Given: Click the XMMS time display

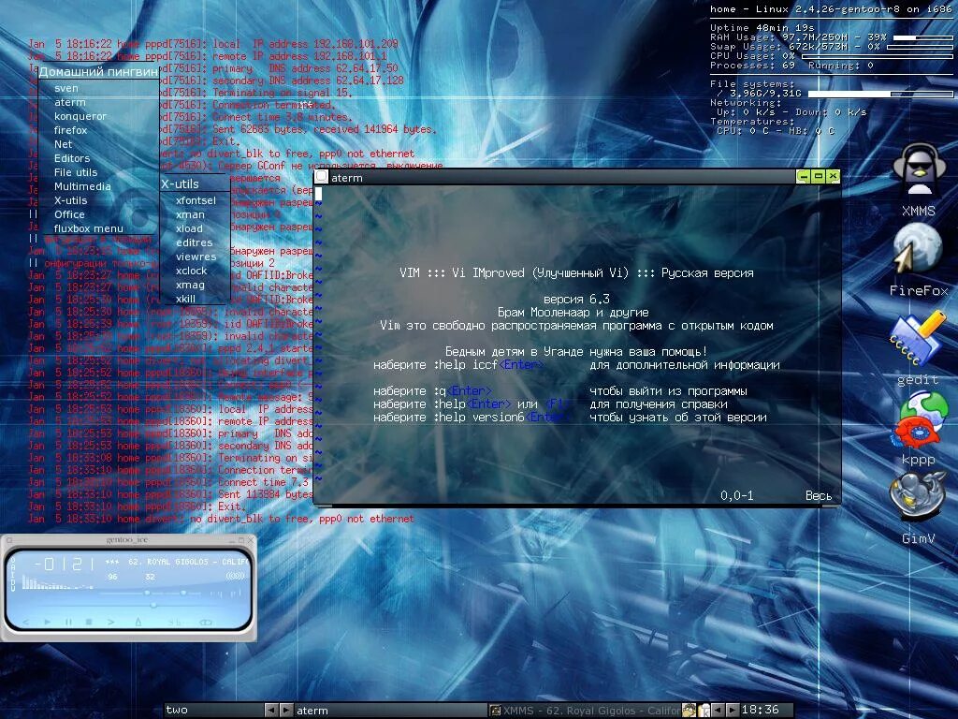Looking at the screenshot, I should (65, 564).
